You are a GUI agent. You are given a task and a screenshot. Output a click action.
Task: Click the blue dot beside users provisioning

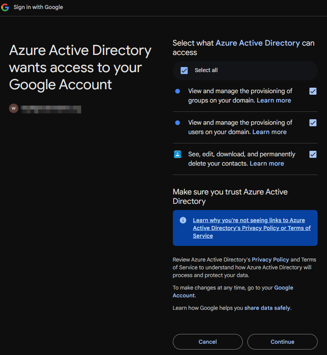(178, 123)
